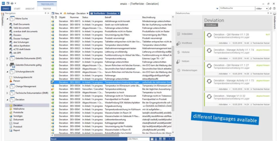The height and width of the screenshot is (141, 277).
Task: Click the print icon in quick access toolbar
Action: tap(12, 3)
